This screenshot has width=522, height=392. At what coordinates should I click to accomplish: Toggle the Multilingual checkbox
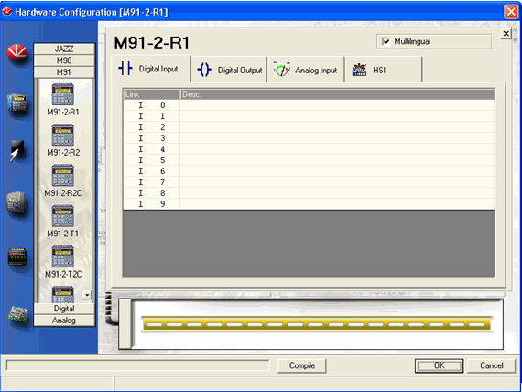[x=386, y=41]
